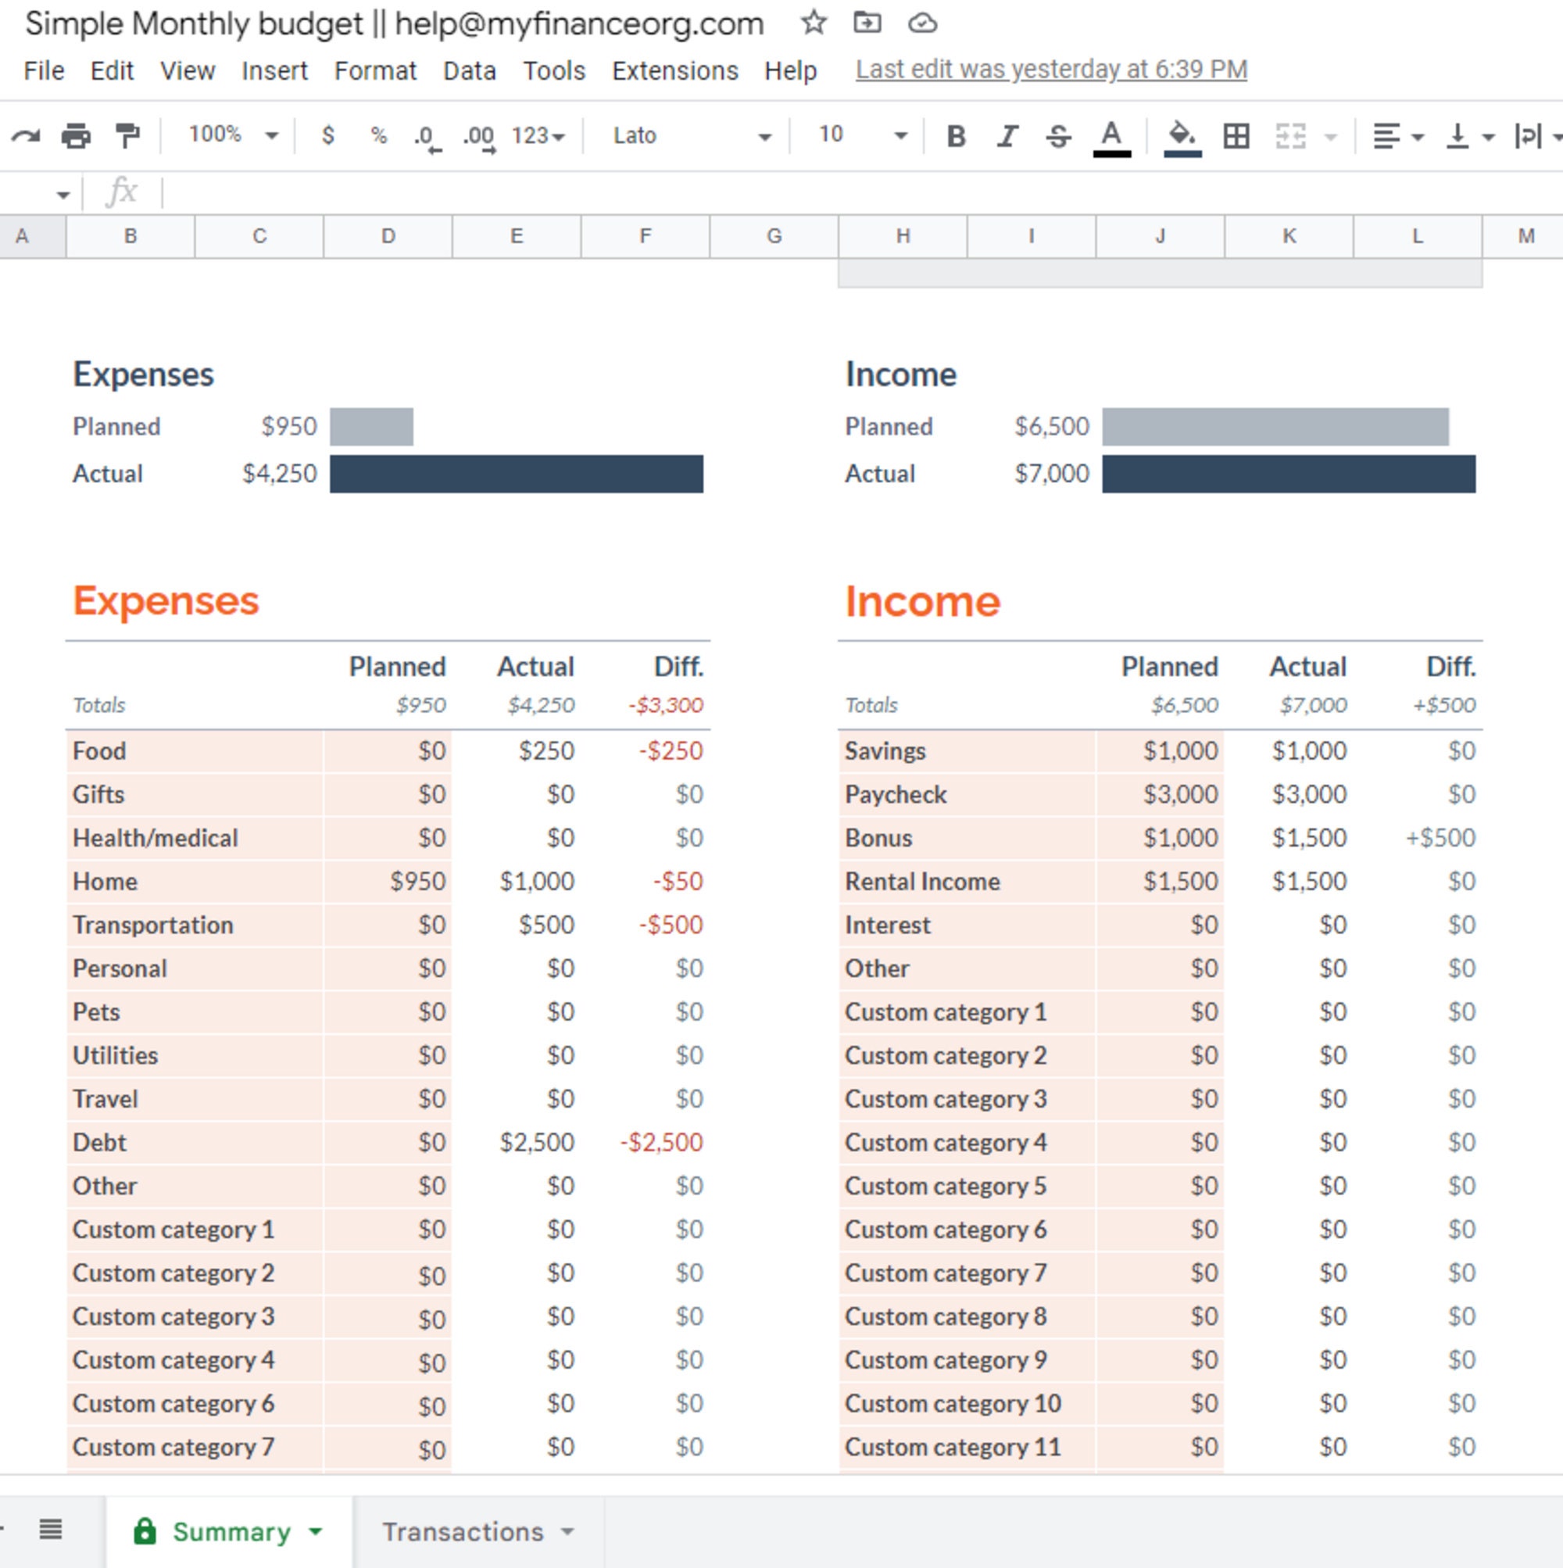Image resolution: width=1563 pixels, height=1568 pixels.
Task: Open the borders tool
Action: [1236, 135]
